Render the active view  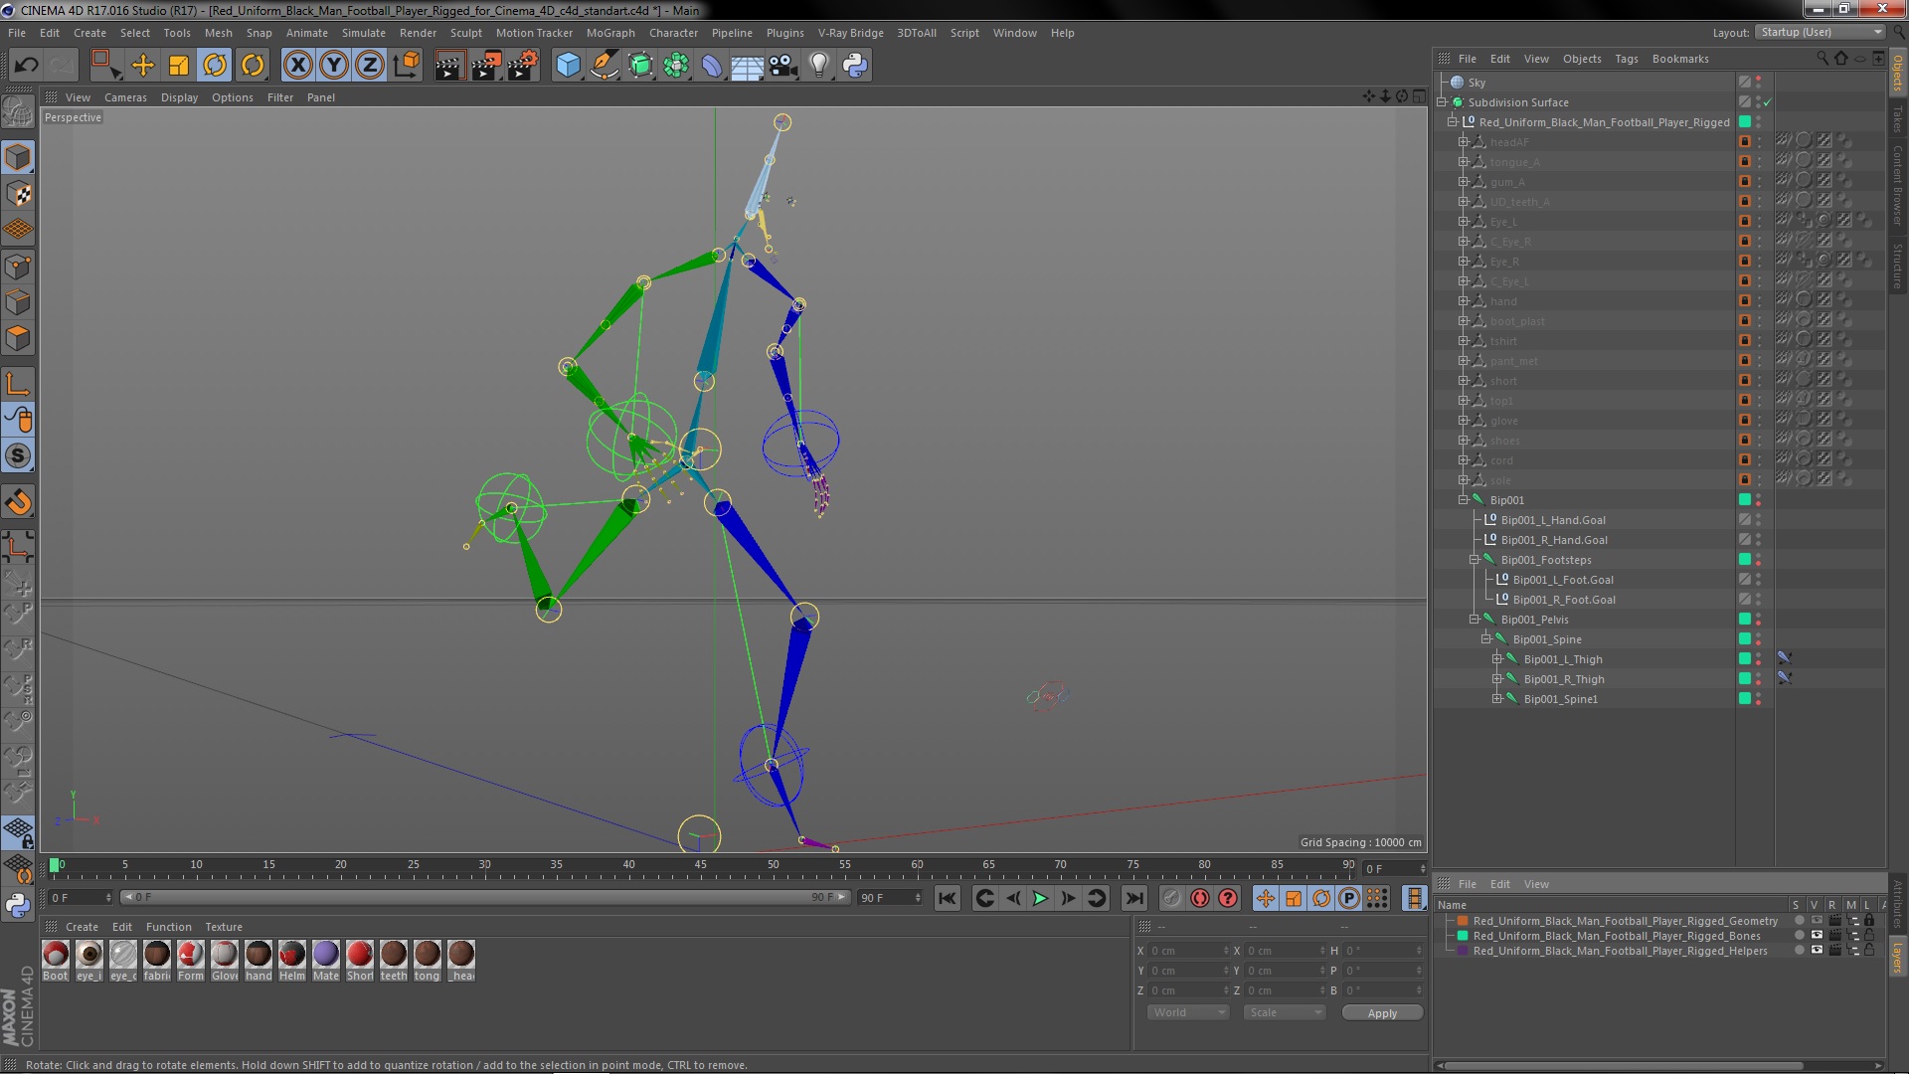[x=448, y=66]
